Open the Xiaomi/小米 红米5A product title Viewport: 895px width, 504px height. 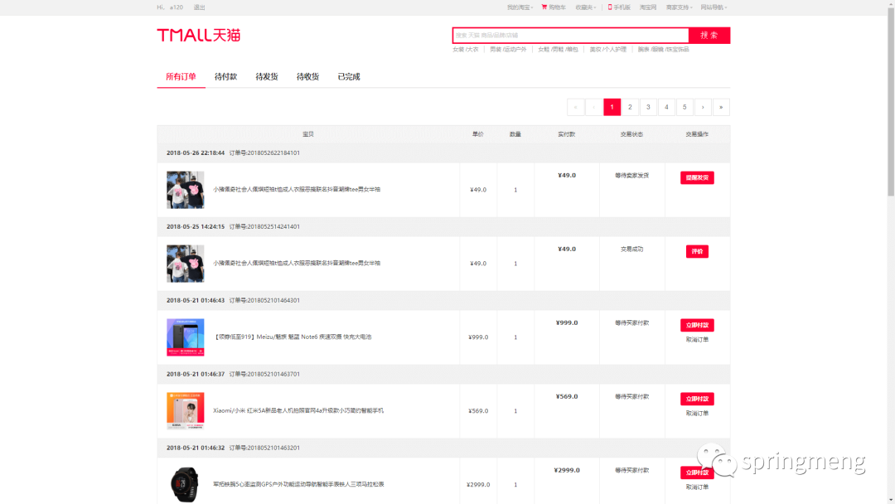[x=298, y=410]
